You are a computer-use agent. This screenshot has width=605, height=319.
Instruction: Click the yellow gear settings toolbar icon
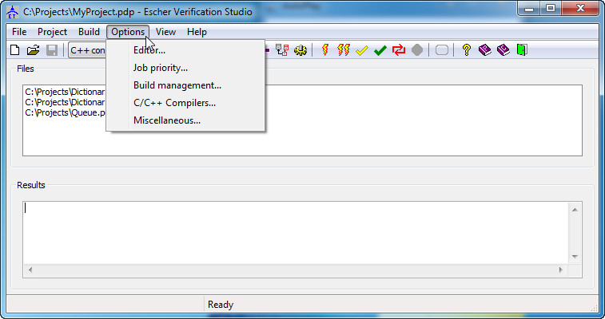coord(301,50)
